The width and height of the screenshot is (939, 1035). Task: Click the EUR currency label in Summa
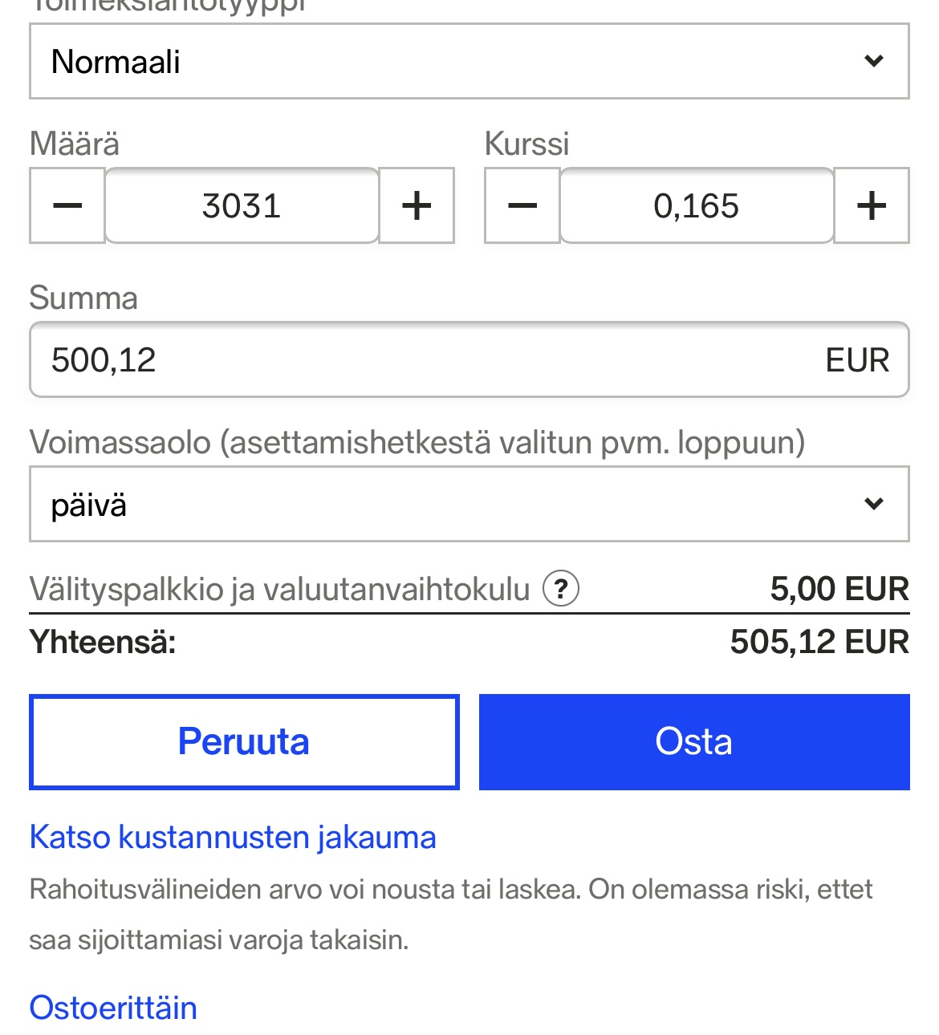tap(857, 360)
